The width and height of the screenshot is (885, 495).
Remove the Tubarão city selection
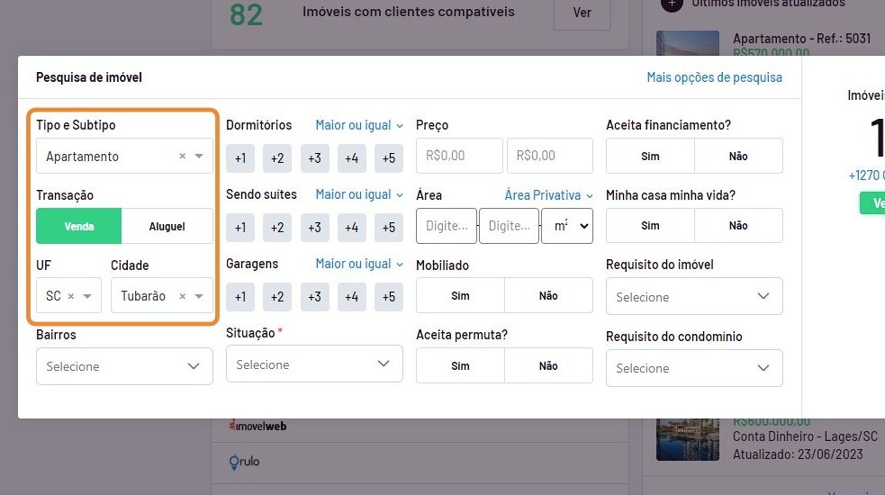pyautogui.click(x=182, y=296)
